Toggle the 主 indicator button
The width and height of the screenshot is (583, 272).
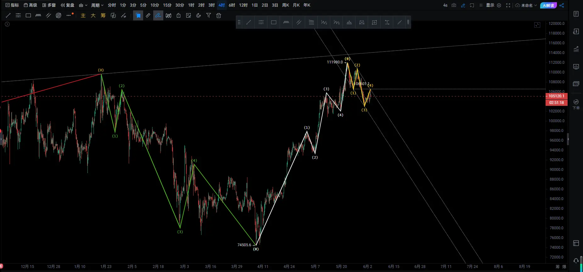click(x=83, y=15)
